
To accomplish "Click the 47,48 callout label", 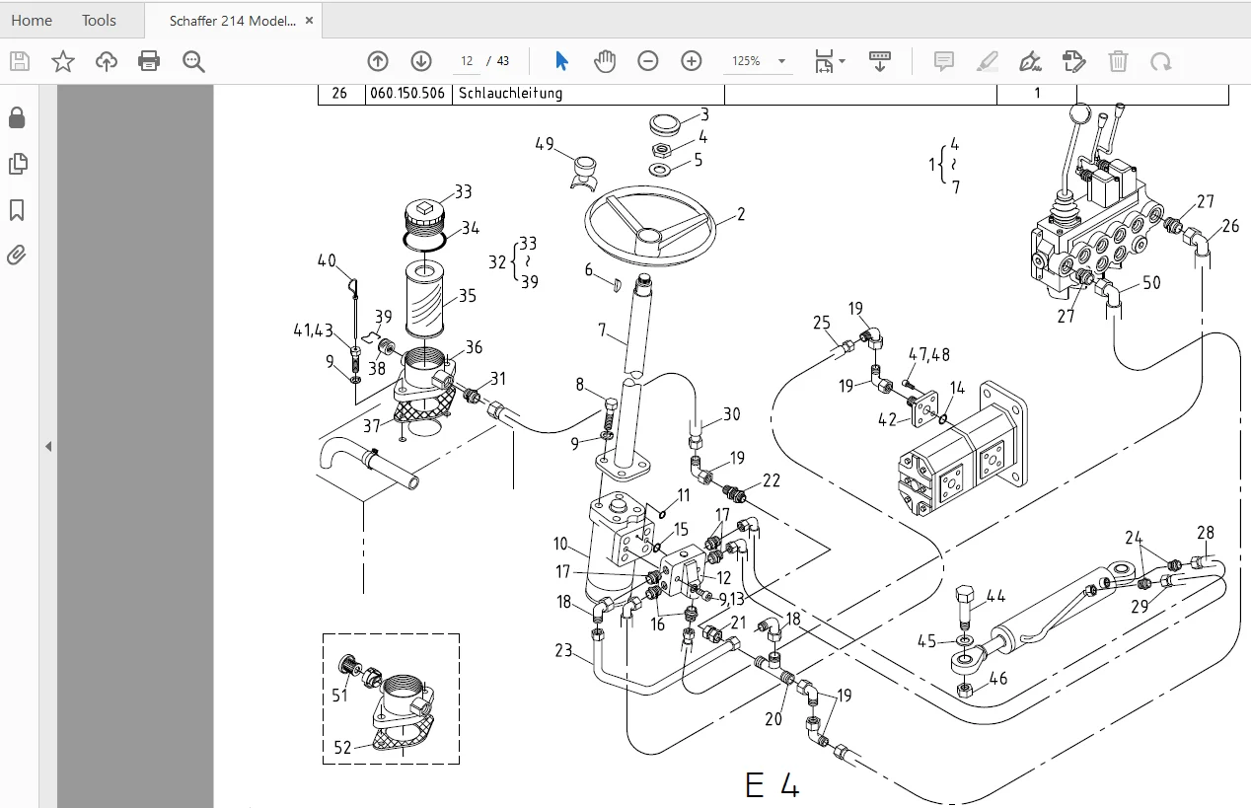I will pos(928,354).
